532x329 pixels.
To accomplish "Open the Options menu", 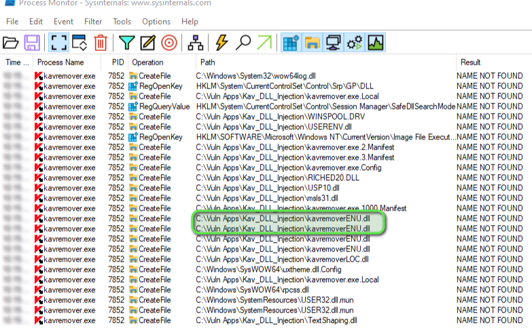I will click(156, 22).
